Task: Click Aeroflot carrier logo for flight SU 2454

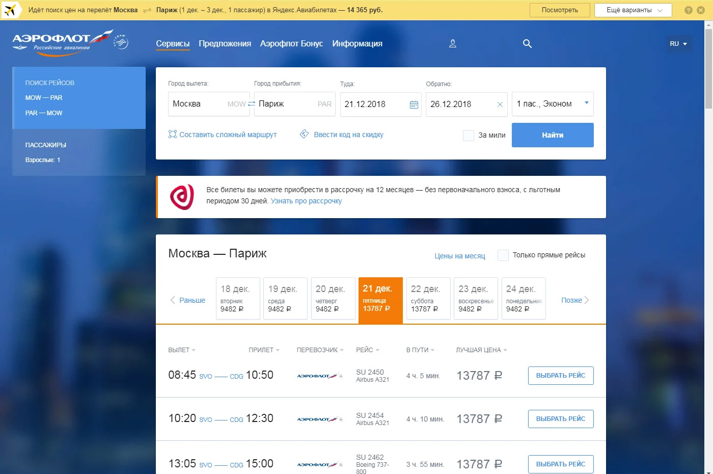Action: coord(319,419)
